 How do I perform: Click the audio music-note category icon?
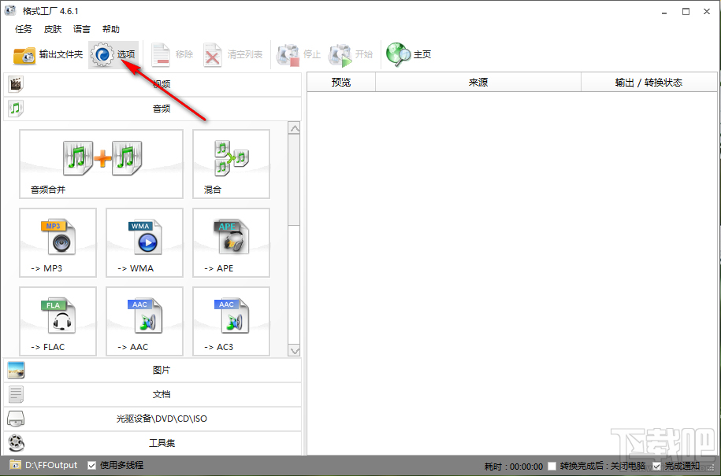coord(16,109)
